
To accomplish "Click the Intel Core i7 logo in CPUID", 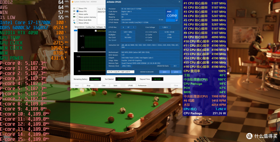I will [x=172, y=16].
